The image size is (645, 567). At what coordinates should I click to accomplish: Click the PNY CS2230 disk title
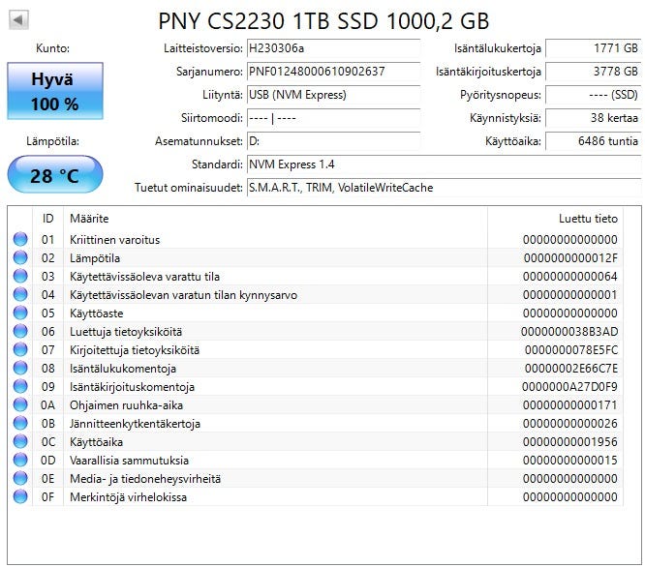(322, 20)
